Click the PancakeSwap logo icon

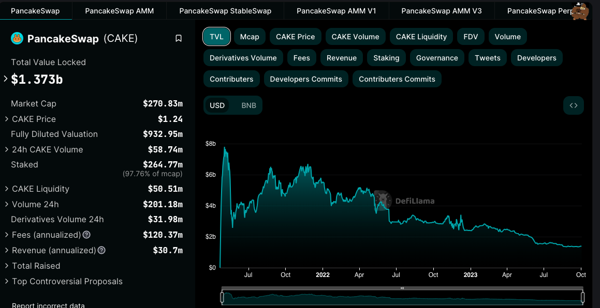17,38
